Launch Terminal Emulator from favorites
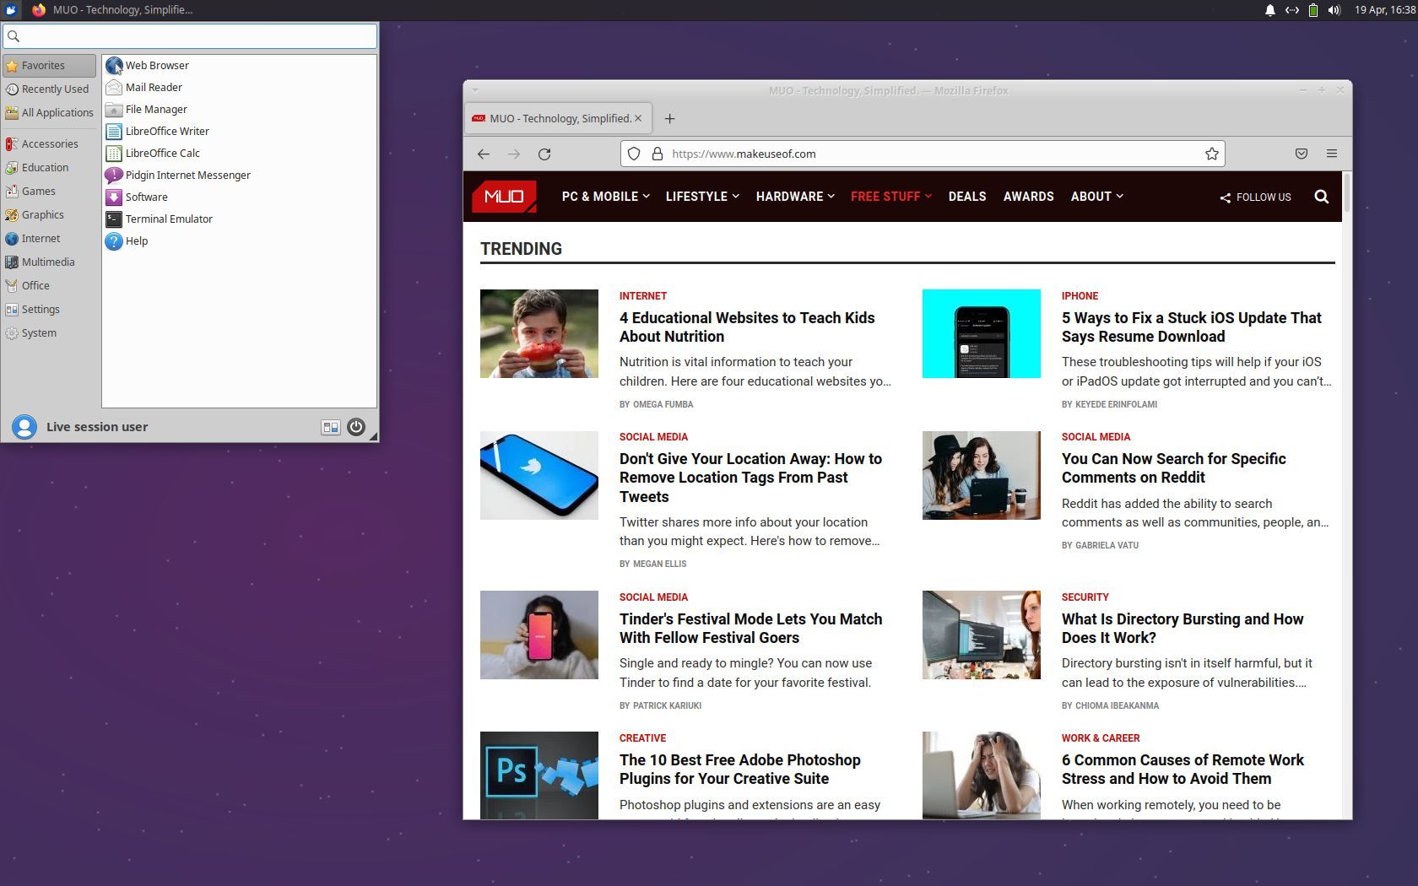The height and width of the screenshot is (886, 1418). tap(168, 219)
